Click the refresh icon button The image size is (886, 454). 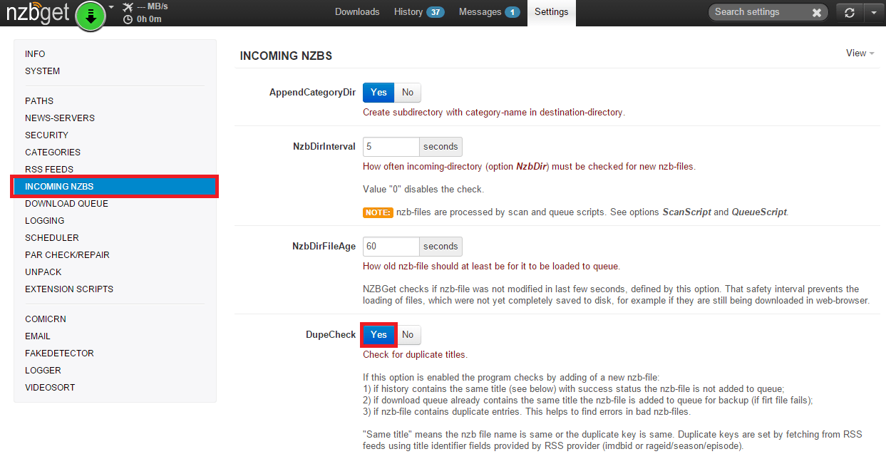(x=849, y=13)
